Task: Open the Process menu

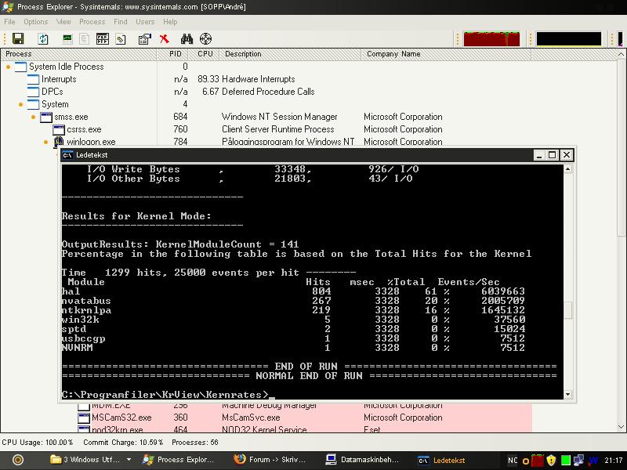Action: [x=92, y=22]
